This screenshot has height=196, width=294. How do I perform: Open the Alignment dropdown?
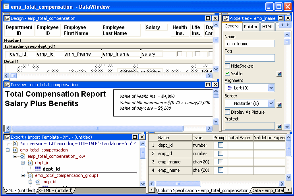coord(271,88)
